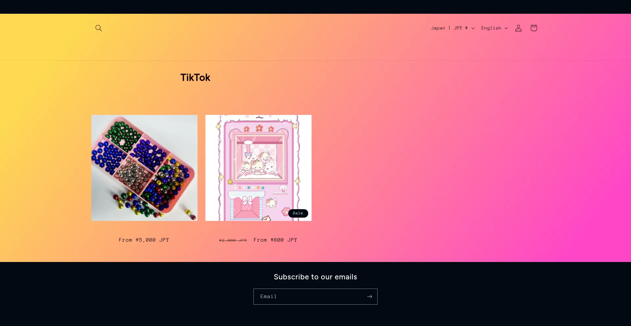Click the dark announcement bar at top
The height and width of the screenshot is (326, 631).
(x=315, y=7)
